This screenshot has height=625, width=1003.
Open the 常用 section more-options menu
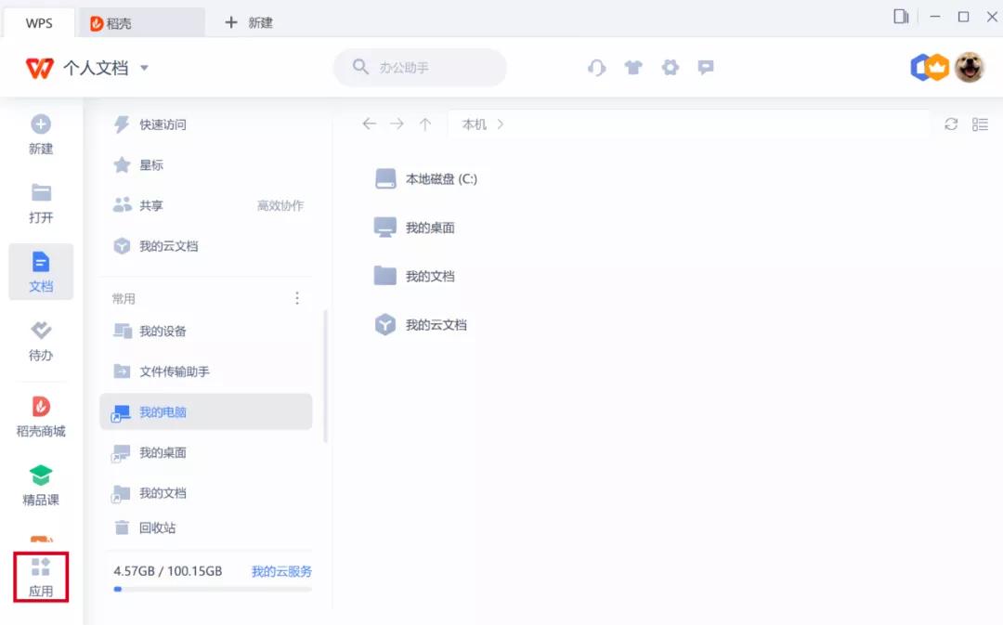[297, 297]
